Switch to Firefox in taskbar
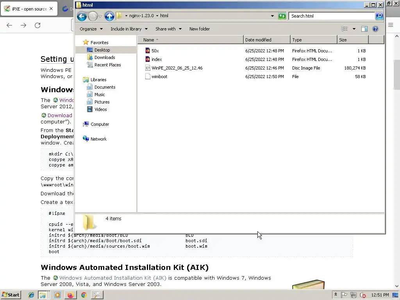 click(70, 295)
